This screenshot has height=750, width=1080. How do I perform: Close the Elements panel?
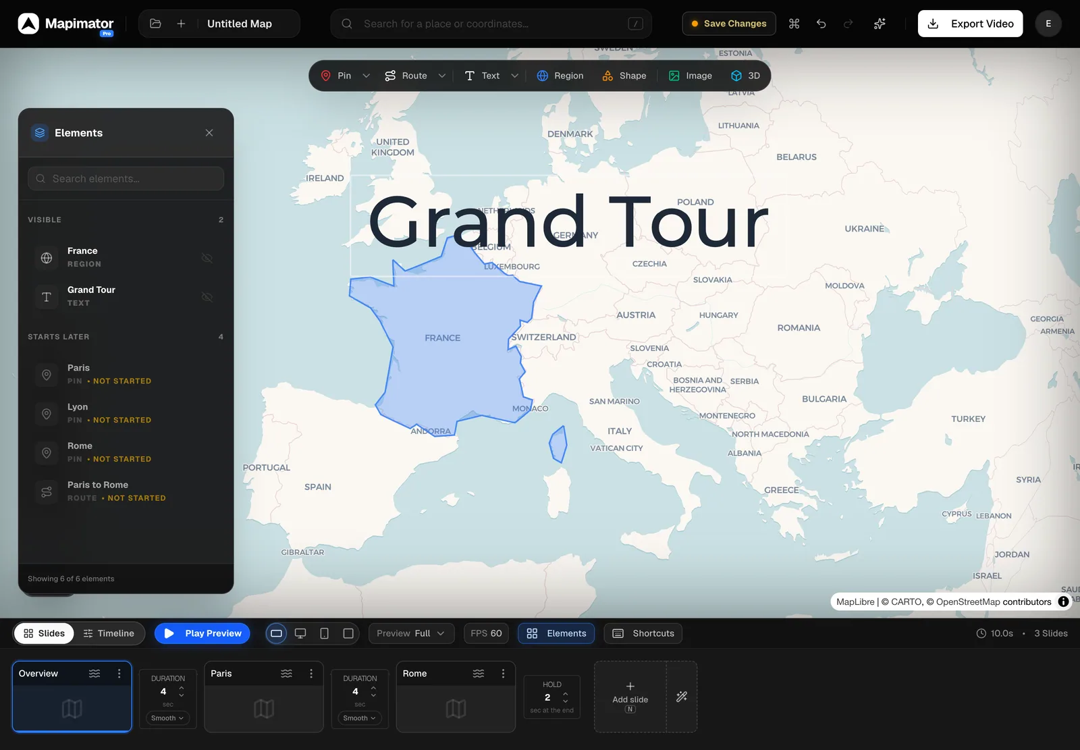(209, 133)
